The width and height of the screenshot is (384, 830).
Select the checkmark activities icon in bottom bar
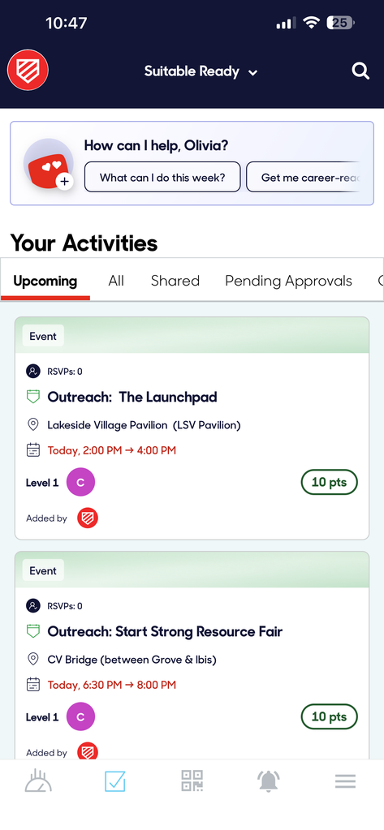115,781
